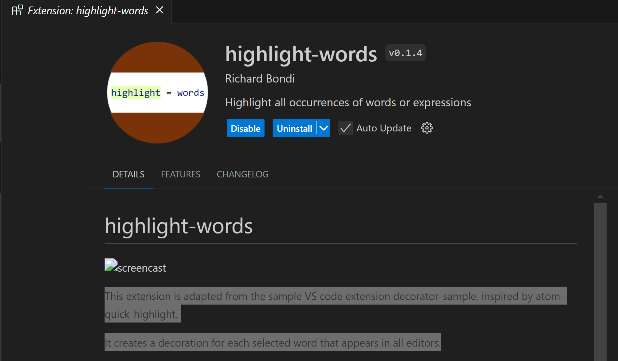Click the v0.1.4 version badge
This screenshot has height=361, width=618.
coord(405,53)
